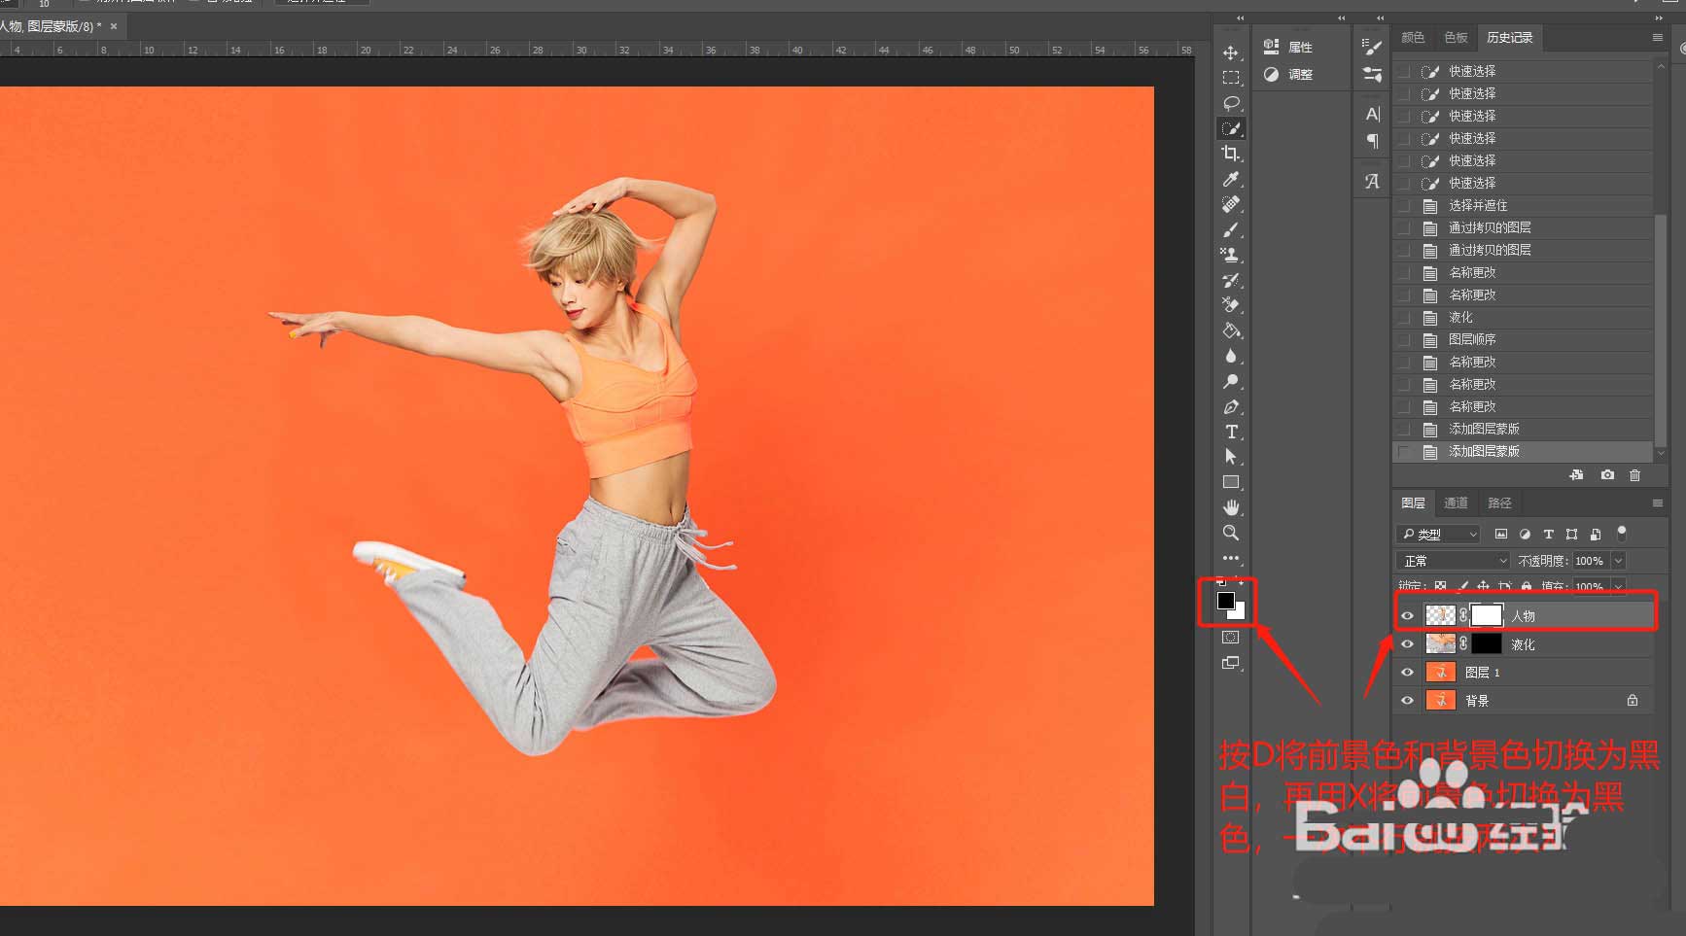Open the Character panel icon
The image size is (1686, 936).
[1372, 114]
